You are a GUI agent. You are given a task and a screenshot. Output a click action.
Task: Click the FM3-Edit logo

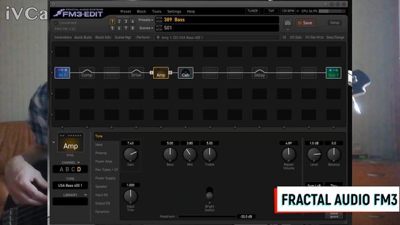pos(79,12)
